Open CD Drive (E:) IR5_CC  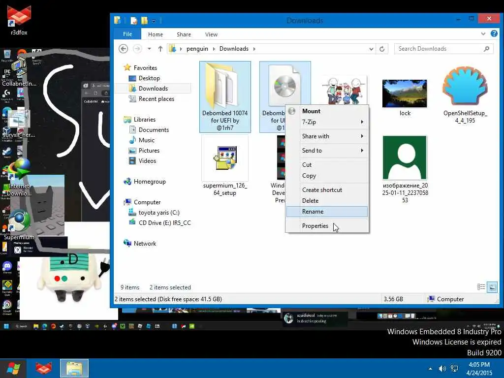[x=159, y=223]
